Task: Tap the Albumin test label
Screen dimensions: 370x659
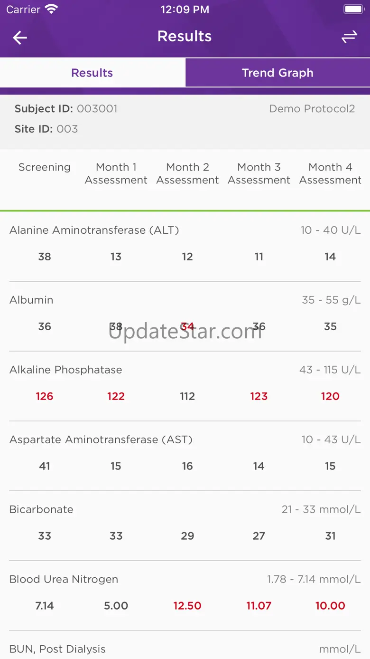Action: coord(31,300)
